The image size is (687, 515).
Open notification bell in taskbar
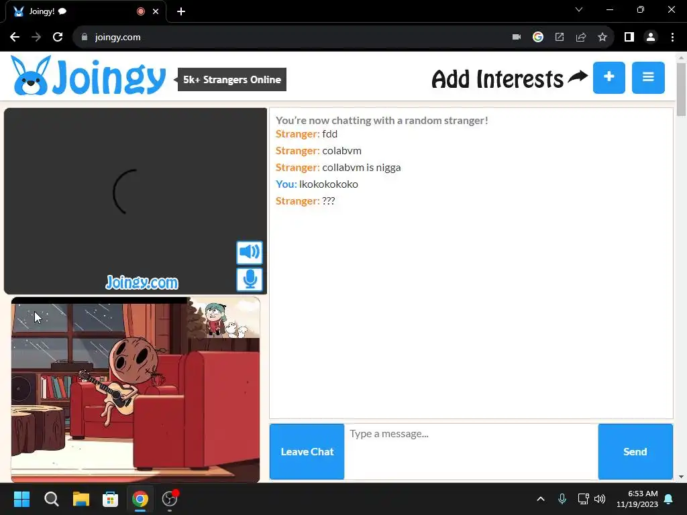point(669,499)
